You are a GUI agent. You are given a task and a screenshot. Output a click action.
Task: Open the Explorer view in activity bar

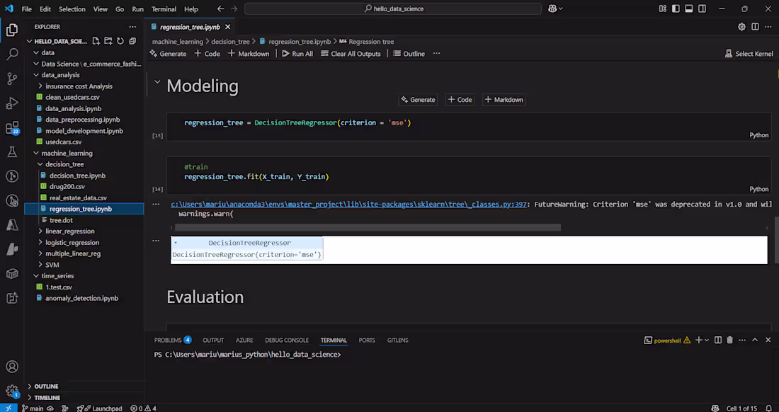pyautogui.click(x=12, y=30)
